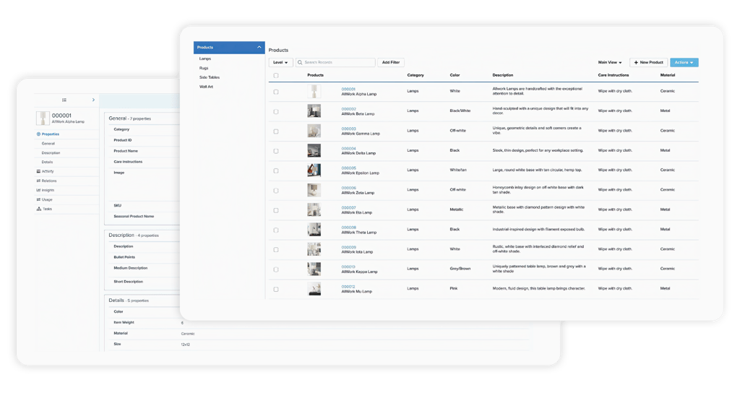Click the Relations icon in the detail sidebar
The width and height of the screenshot is (740, 393).
click(x=39, y=181)
